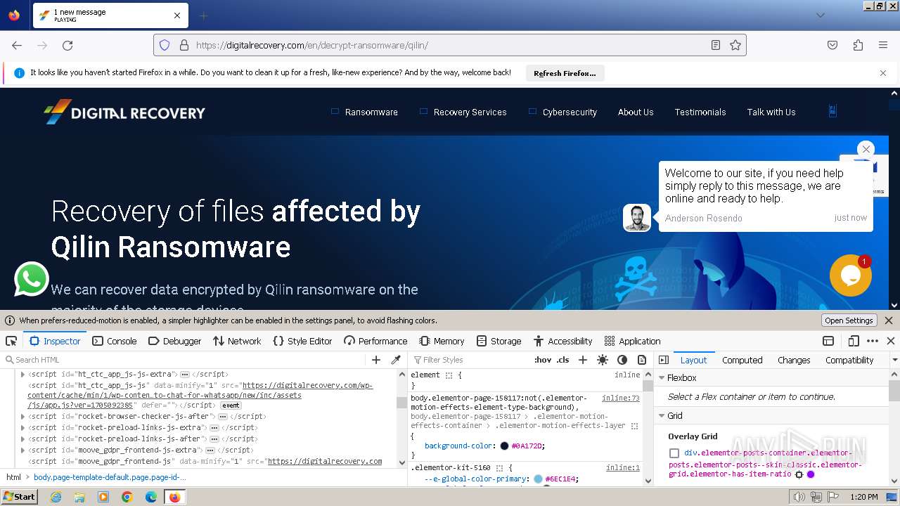Pick a page color with the eyedropper
The height and width of the screenshot is (506, 900).
(x=396, y=360)
